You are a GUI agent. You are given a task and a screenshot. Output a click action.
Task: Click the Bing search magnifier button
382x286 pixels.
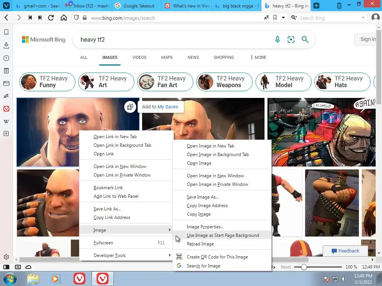(x=305, y=39)
